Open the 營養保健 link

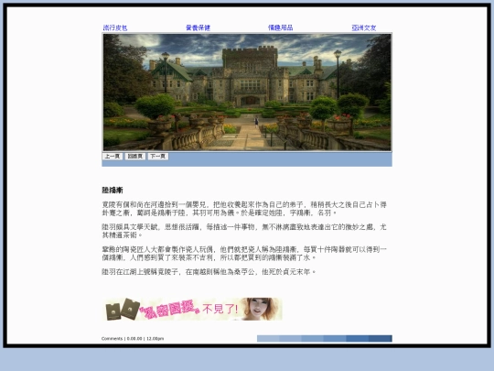coord(198,27)
